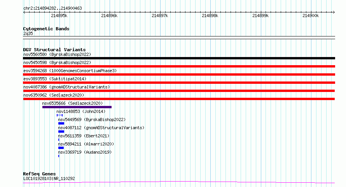Open nsv5449569 (ByrskaBishop2022) variant label
This screenshot has width=346, height=187.
[x=92, y=119]
